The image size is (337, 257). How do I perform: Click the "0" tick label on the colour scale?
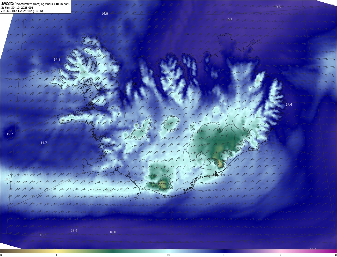(1, 255)
